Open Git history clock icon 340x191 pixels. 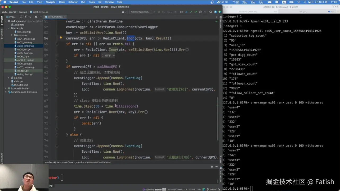(x=200, y=12)
